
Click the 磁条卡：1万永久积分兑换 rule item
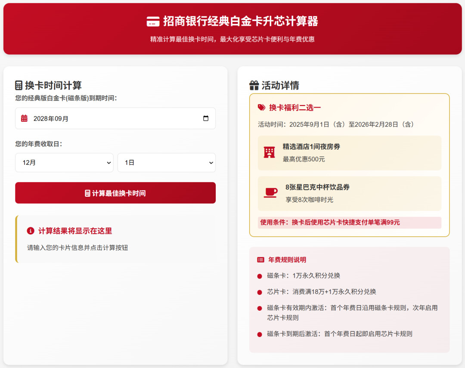click(x=303, y=276)
